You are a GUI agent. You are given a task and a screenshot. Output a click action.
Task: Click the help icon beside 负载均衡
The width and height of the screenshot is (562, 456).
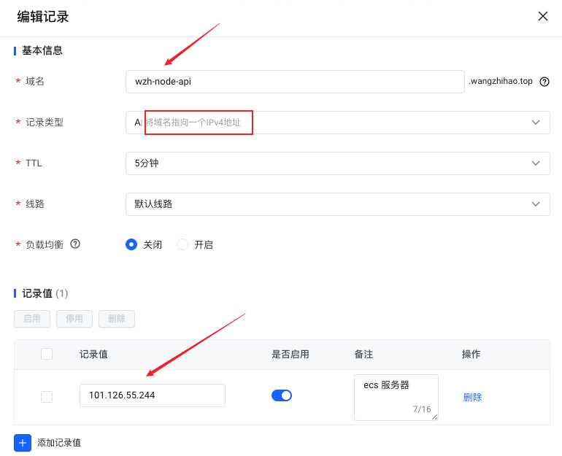(x=74, y=244)
